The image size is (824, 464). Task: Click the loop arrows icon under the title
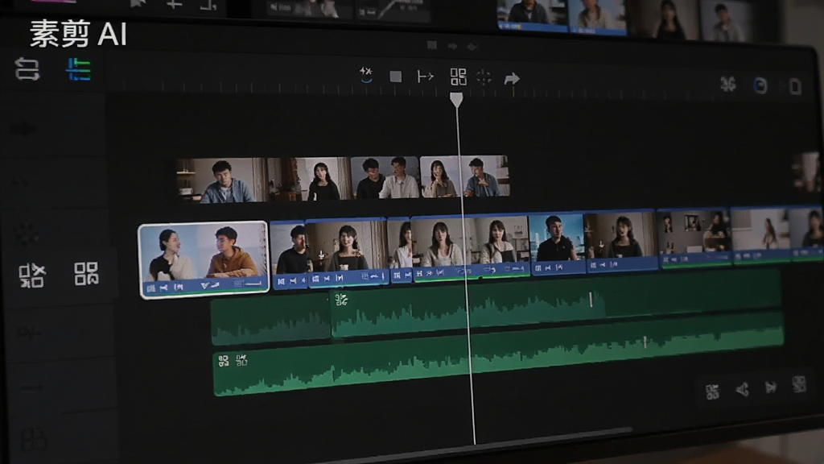(27, 69)
